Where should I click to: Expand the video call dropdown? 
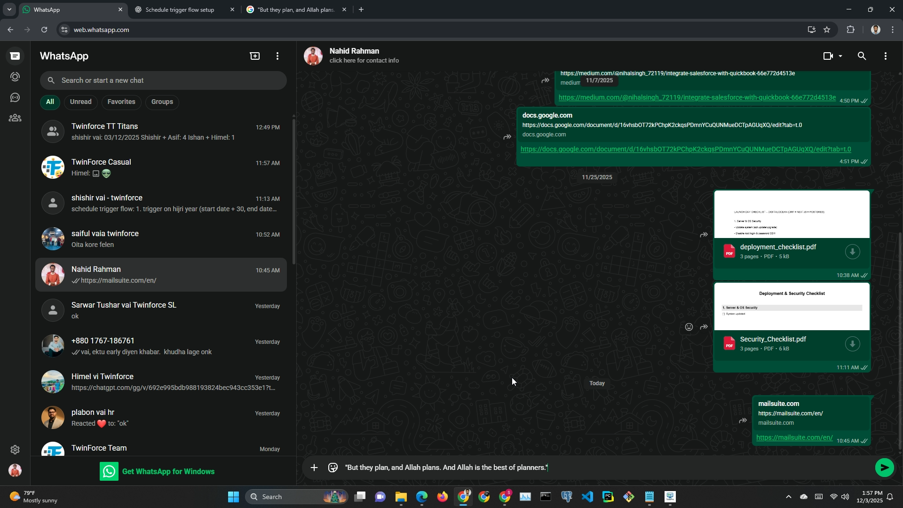pos(840,56)
